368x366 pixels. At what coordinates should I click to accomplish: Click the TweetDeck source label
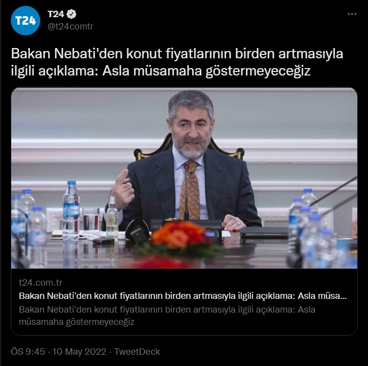(x=137, y=352)
